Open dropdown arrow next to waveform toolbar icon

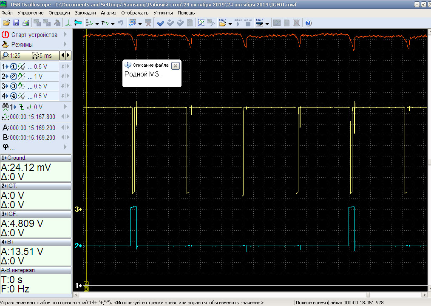tap(97, 23)
